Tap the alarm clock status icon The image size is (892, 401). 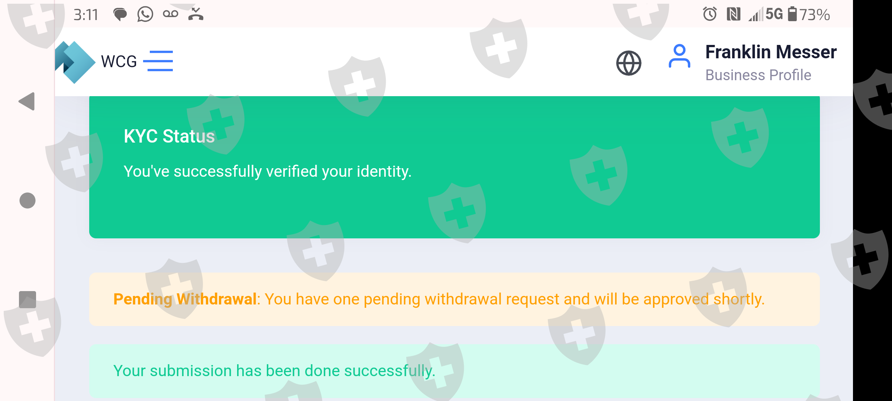coord(710,14)
